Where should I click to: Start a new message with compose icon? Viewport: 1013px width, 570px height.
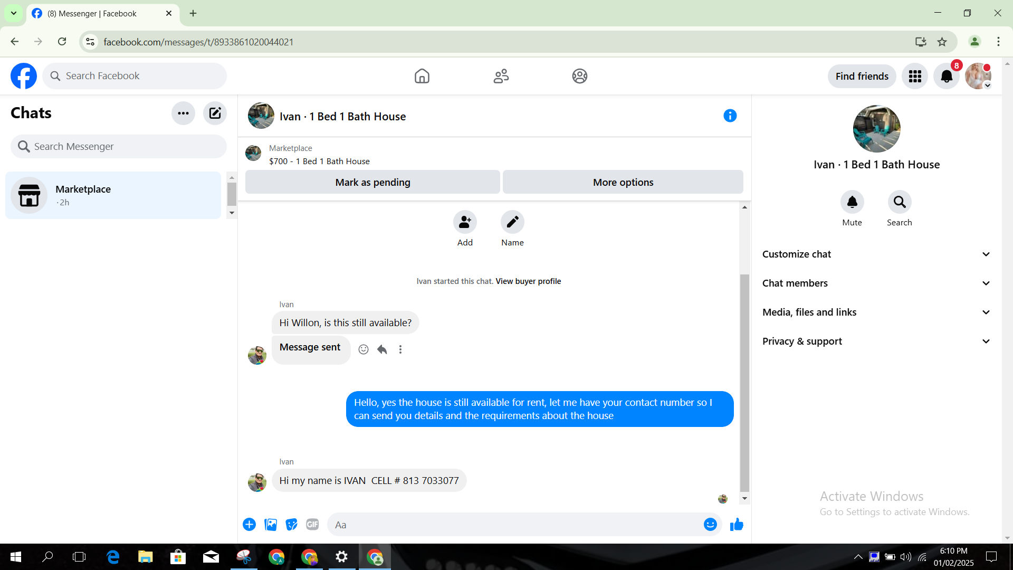click(215, 113)
